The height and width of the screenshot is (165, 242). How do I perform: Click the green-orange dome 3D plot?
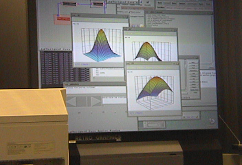pos(147,51)
